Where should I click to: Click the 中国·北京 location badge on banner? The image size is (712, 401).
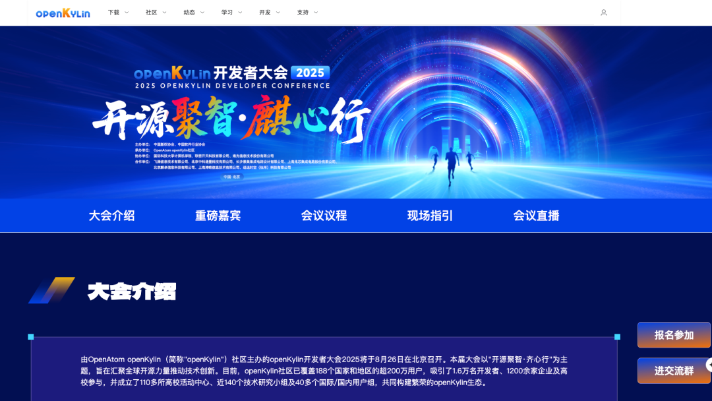232,177
